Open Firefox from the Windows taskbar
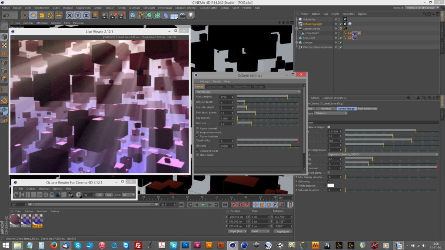Image resolution: width=445 pixels, height=250 pixels. pyautogui.click(x=54, y=246)
